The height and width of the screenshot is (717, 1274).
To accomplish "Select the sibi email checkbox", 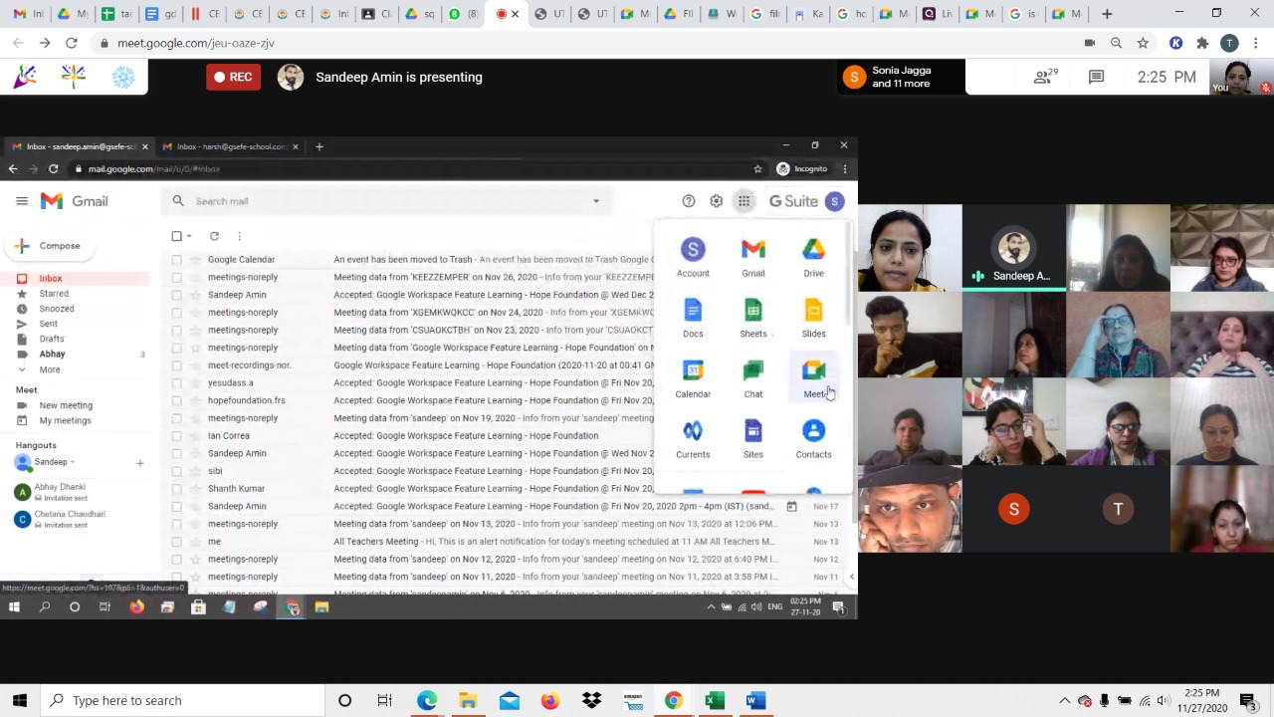I will click(x=176, y=471).
